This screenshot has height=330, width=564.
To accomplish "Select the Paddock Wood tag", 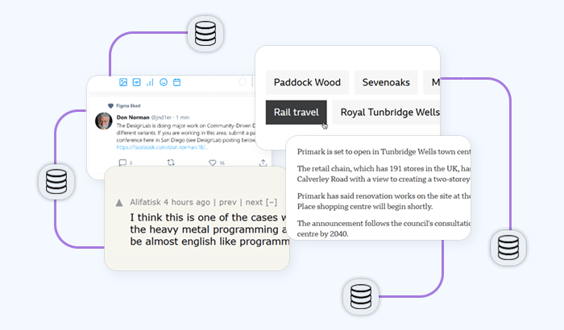I will 307,82.
